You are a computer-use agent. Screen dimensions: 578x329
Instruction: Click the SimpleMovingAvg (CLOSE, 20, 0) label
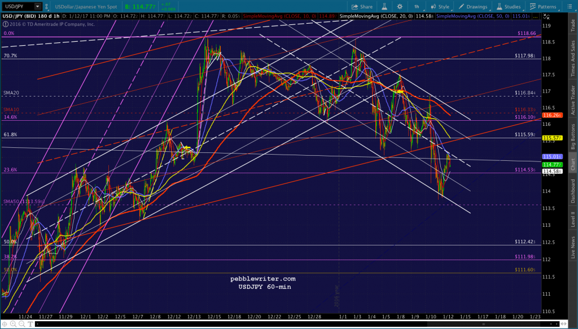[376, 16]
